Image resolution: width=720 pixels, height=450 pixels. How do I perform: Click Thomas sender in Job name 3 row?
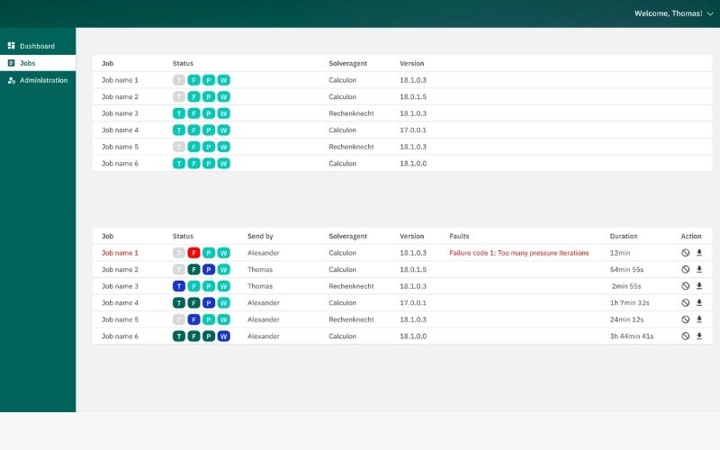pos(260,286)
